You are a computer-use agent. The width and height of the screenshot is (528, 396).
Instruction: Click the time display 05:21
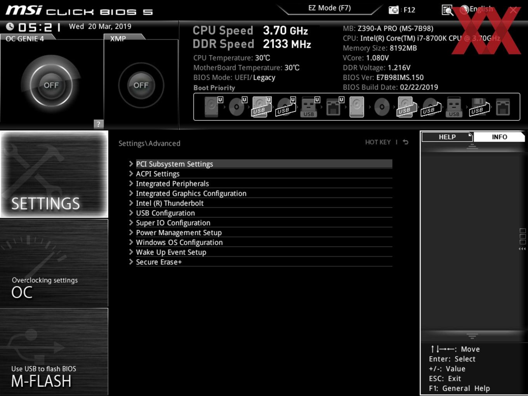(40, 27)
